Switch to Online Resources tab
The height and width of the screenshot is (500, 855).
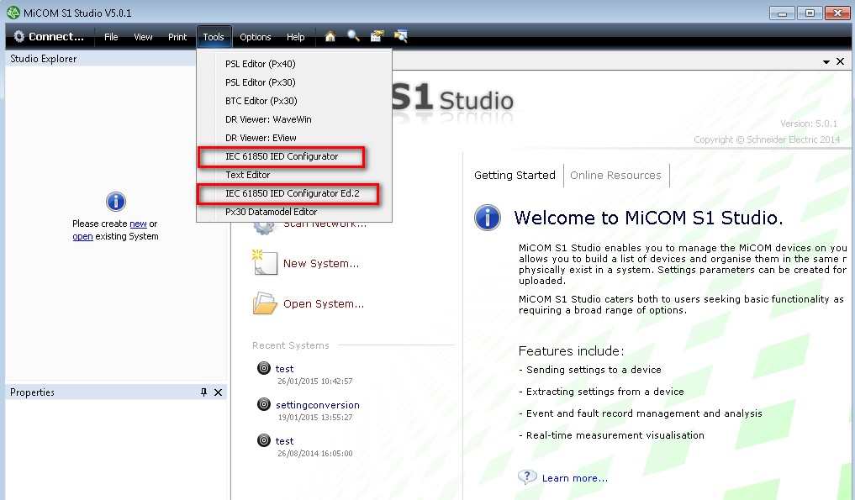pos(615,175)
